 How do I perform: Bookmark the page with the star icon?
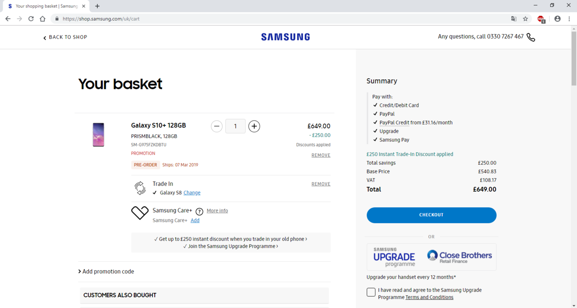(x=526, y=19)
